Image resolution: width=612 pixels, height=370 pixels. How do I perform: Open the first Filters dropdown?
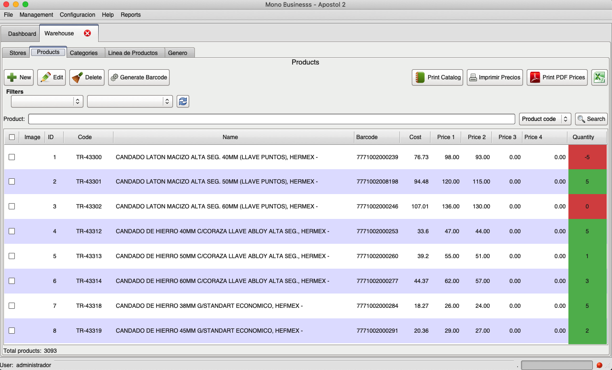[47, 101]
